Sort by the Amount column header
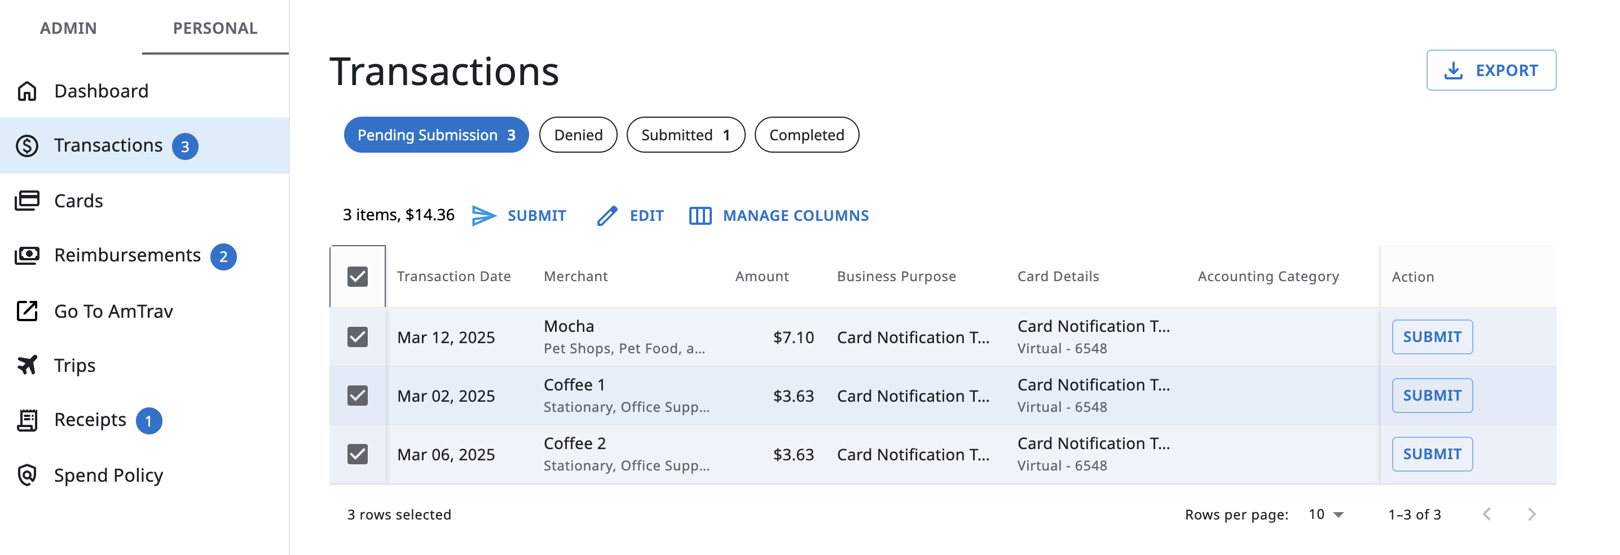The height and width of the screenshot is (555, 1620). pos(761,277)
